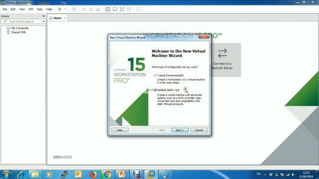The height and width of the screenshot is (179, 319).
Task: Click the Unity mode toolbar icon
Action: click(129, 9)
